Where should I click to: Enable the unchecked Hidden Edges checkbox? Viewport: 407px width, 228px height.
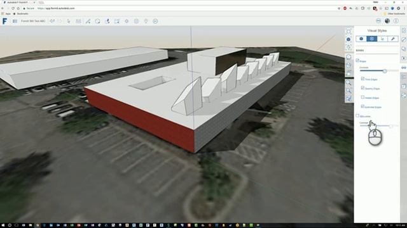pyautogui.click(x=362, y=97)
